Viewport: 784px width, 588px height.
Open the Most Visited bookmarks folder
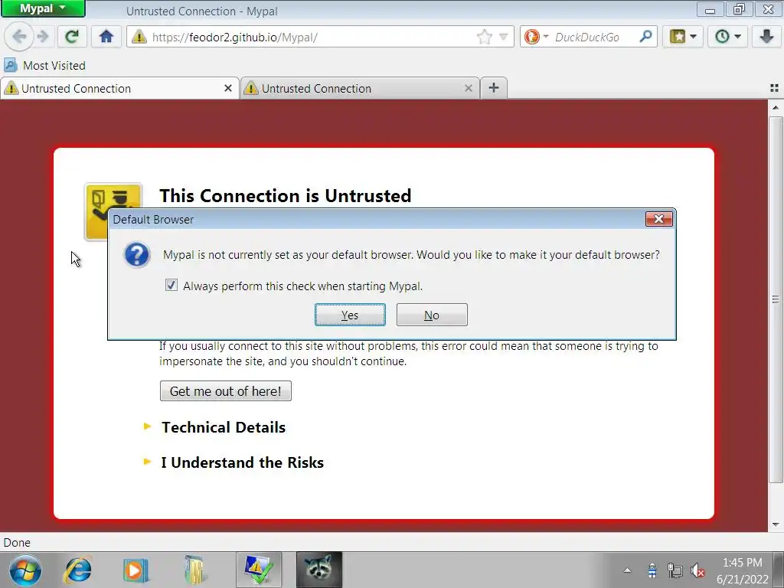pyautogui.click(x=44, y=66)
